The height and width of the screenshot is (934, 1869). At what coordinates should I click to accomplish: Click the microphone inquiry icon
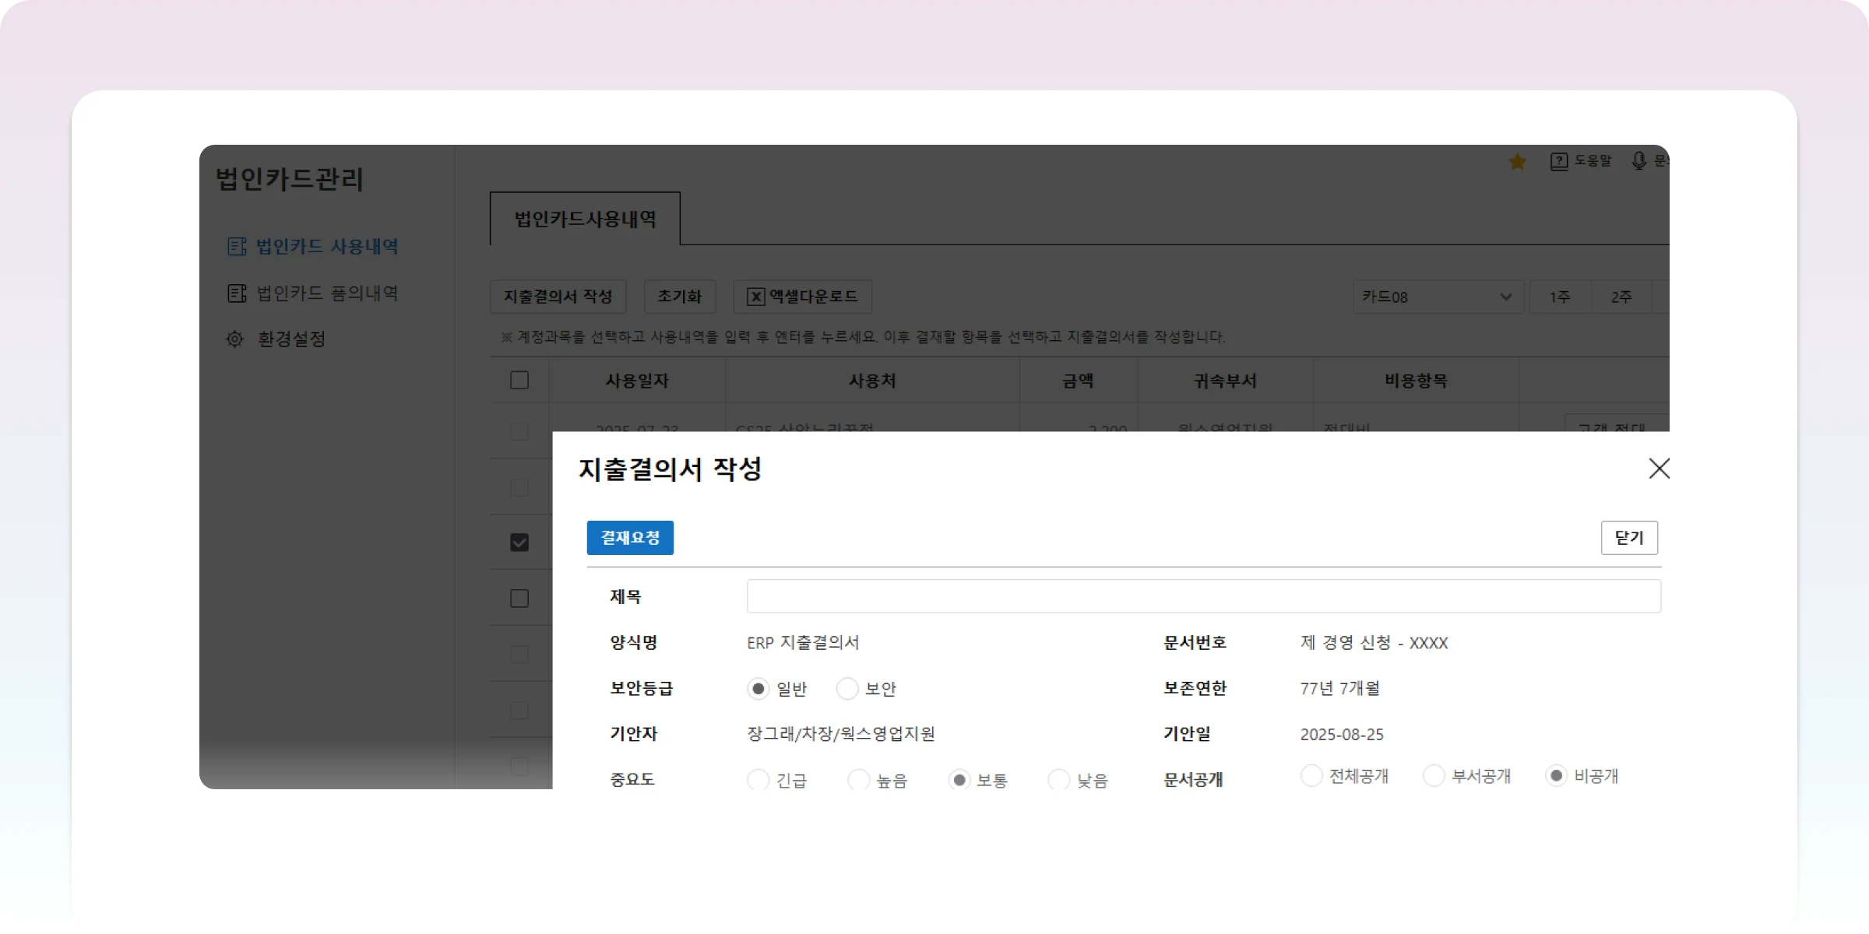click(1639, 161)
